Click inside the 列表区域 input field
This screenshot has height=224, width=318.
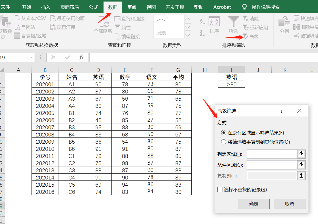coord(272,154)
